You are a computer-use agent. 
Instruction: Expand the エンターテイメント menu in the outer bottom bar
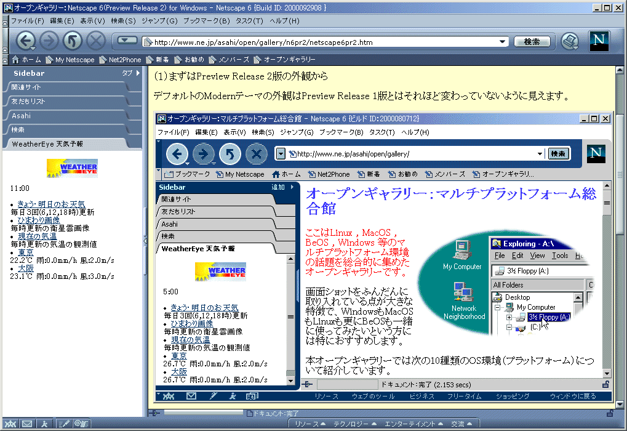pyautogui.click(x=413, y=424)
